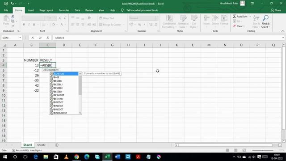Click the Select All corner triangle
Image resolution: width=286 pixels, height=161 pixels.
[x=5, y=45]
